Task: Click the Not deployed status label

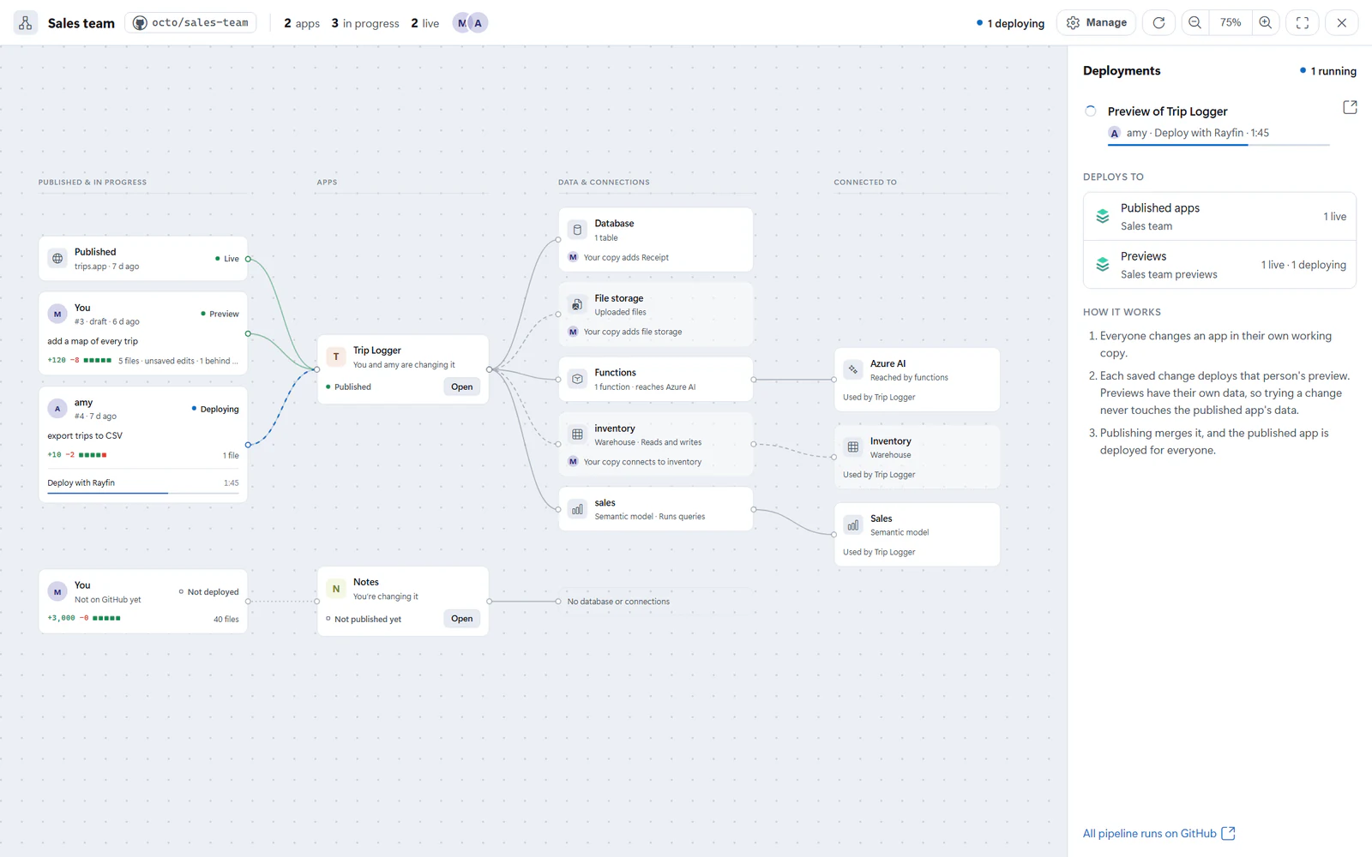Action: [x=208, y=591]
